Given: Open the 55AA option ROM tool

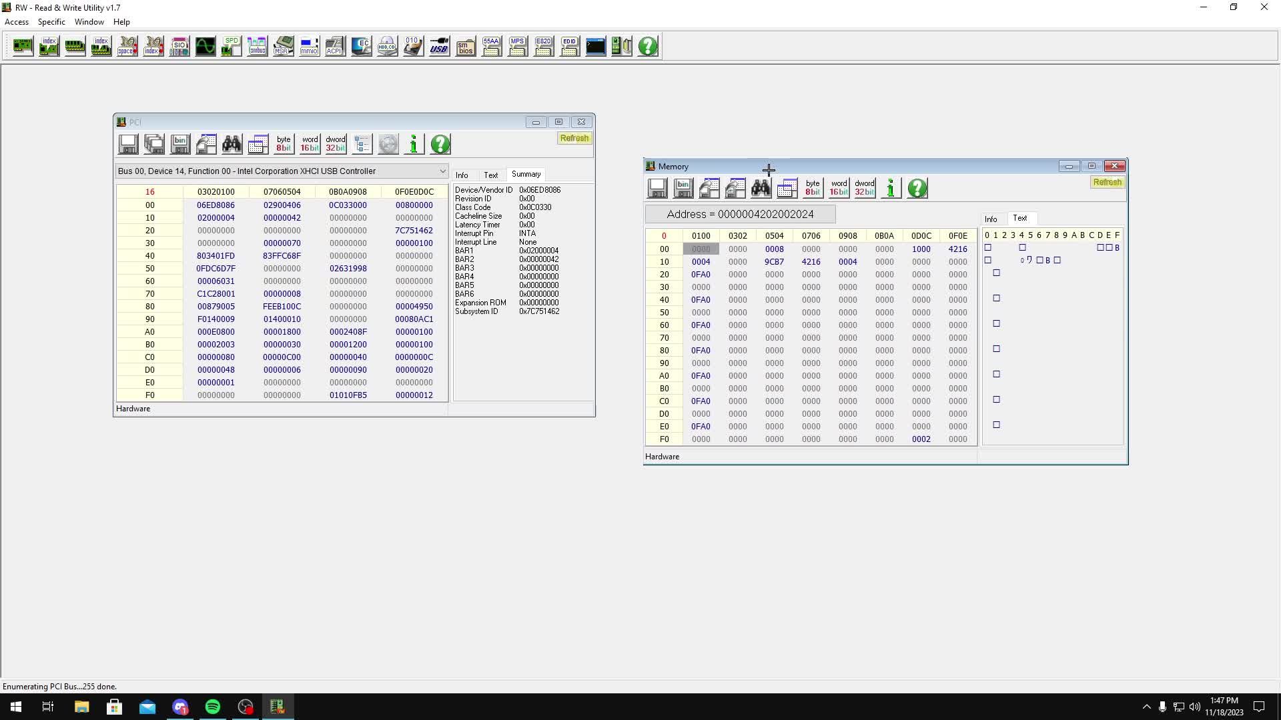Looking at the screenshot, I should [x=491, y=46].
